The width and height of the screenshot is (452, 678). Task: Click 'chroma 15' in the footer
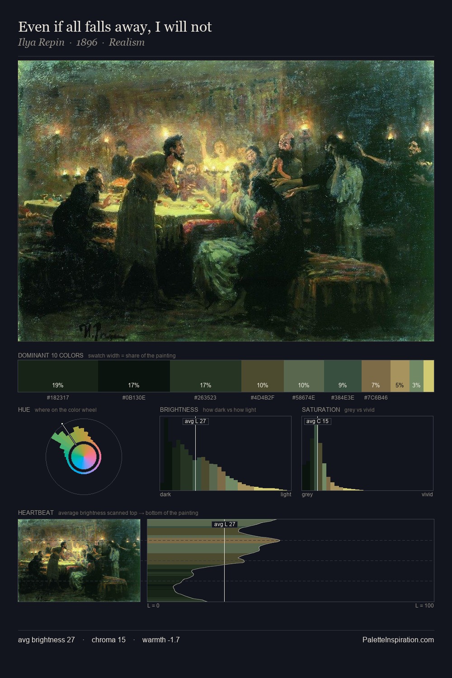point(108,640)
